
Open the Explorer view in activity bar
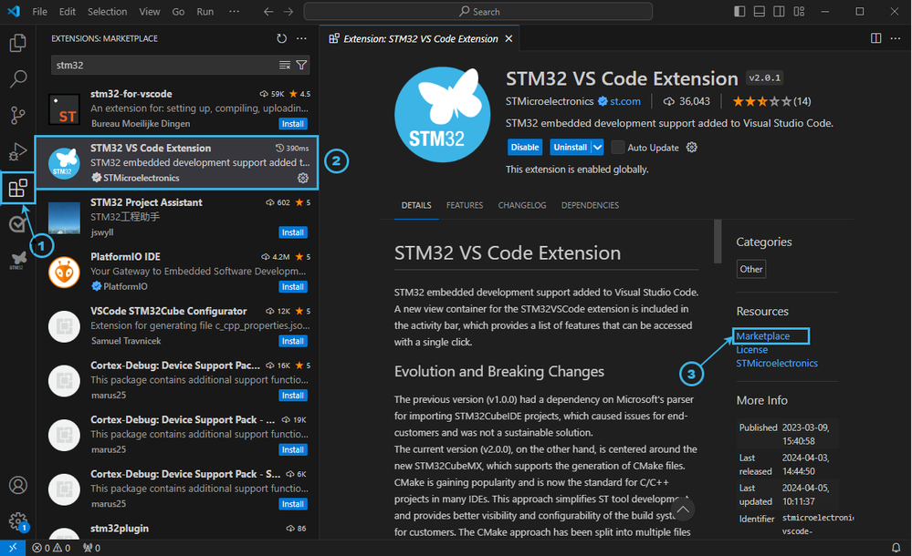pos(18,43)
